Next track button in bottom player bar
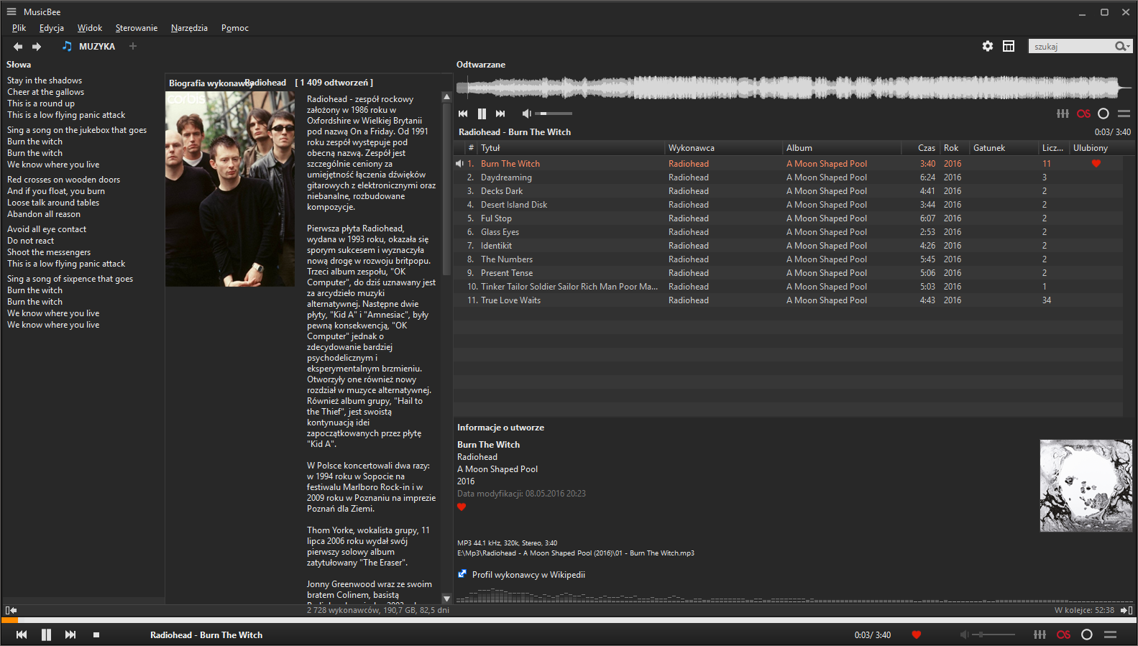1138x646 pixels. pyautogui.click(x=70, y=635)
